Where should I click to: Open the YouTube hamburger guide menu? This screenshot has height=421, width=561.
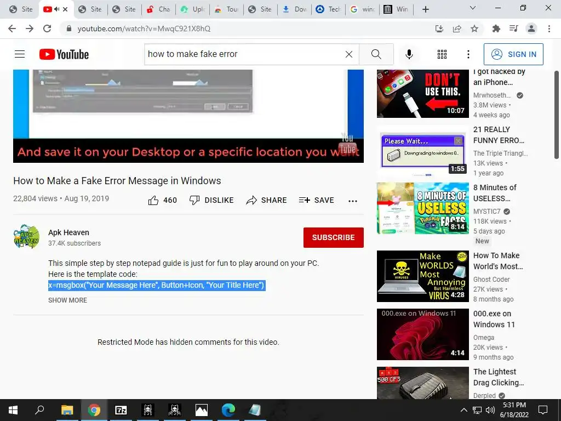tap(20, 54)
